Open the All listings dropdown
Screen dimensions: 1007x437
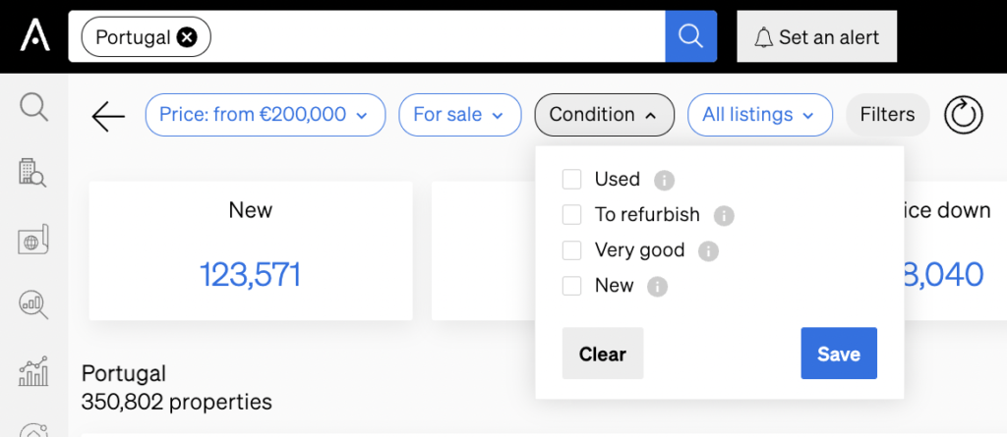[760, 115]
